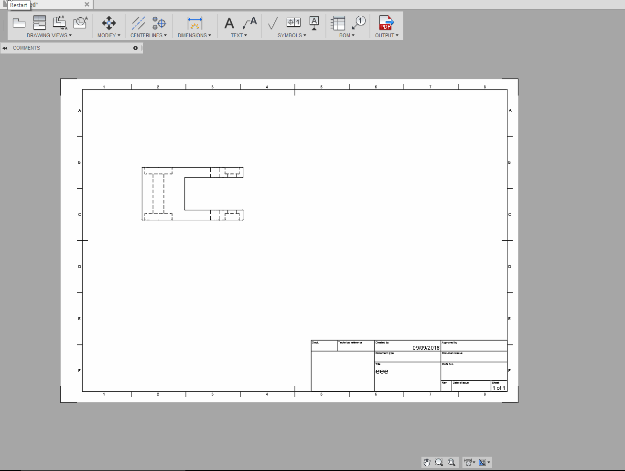Activate the Pan tool at bottom
Viewport: 625px width, 471px height.
[x=426, y=462]
